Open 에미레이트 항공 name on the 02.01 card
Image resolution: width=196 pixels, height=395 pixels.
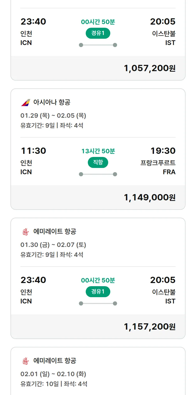tap(55, 361)
